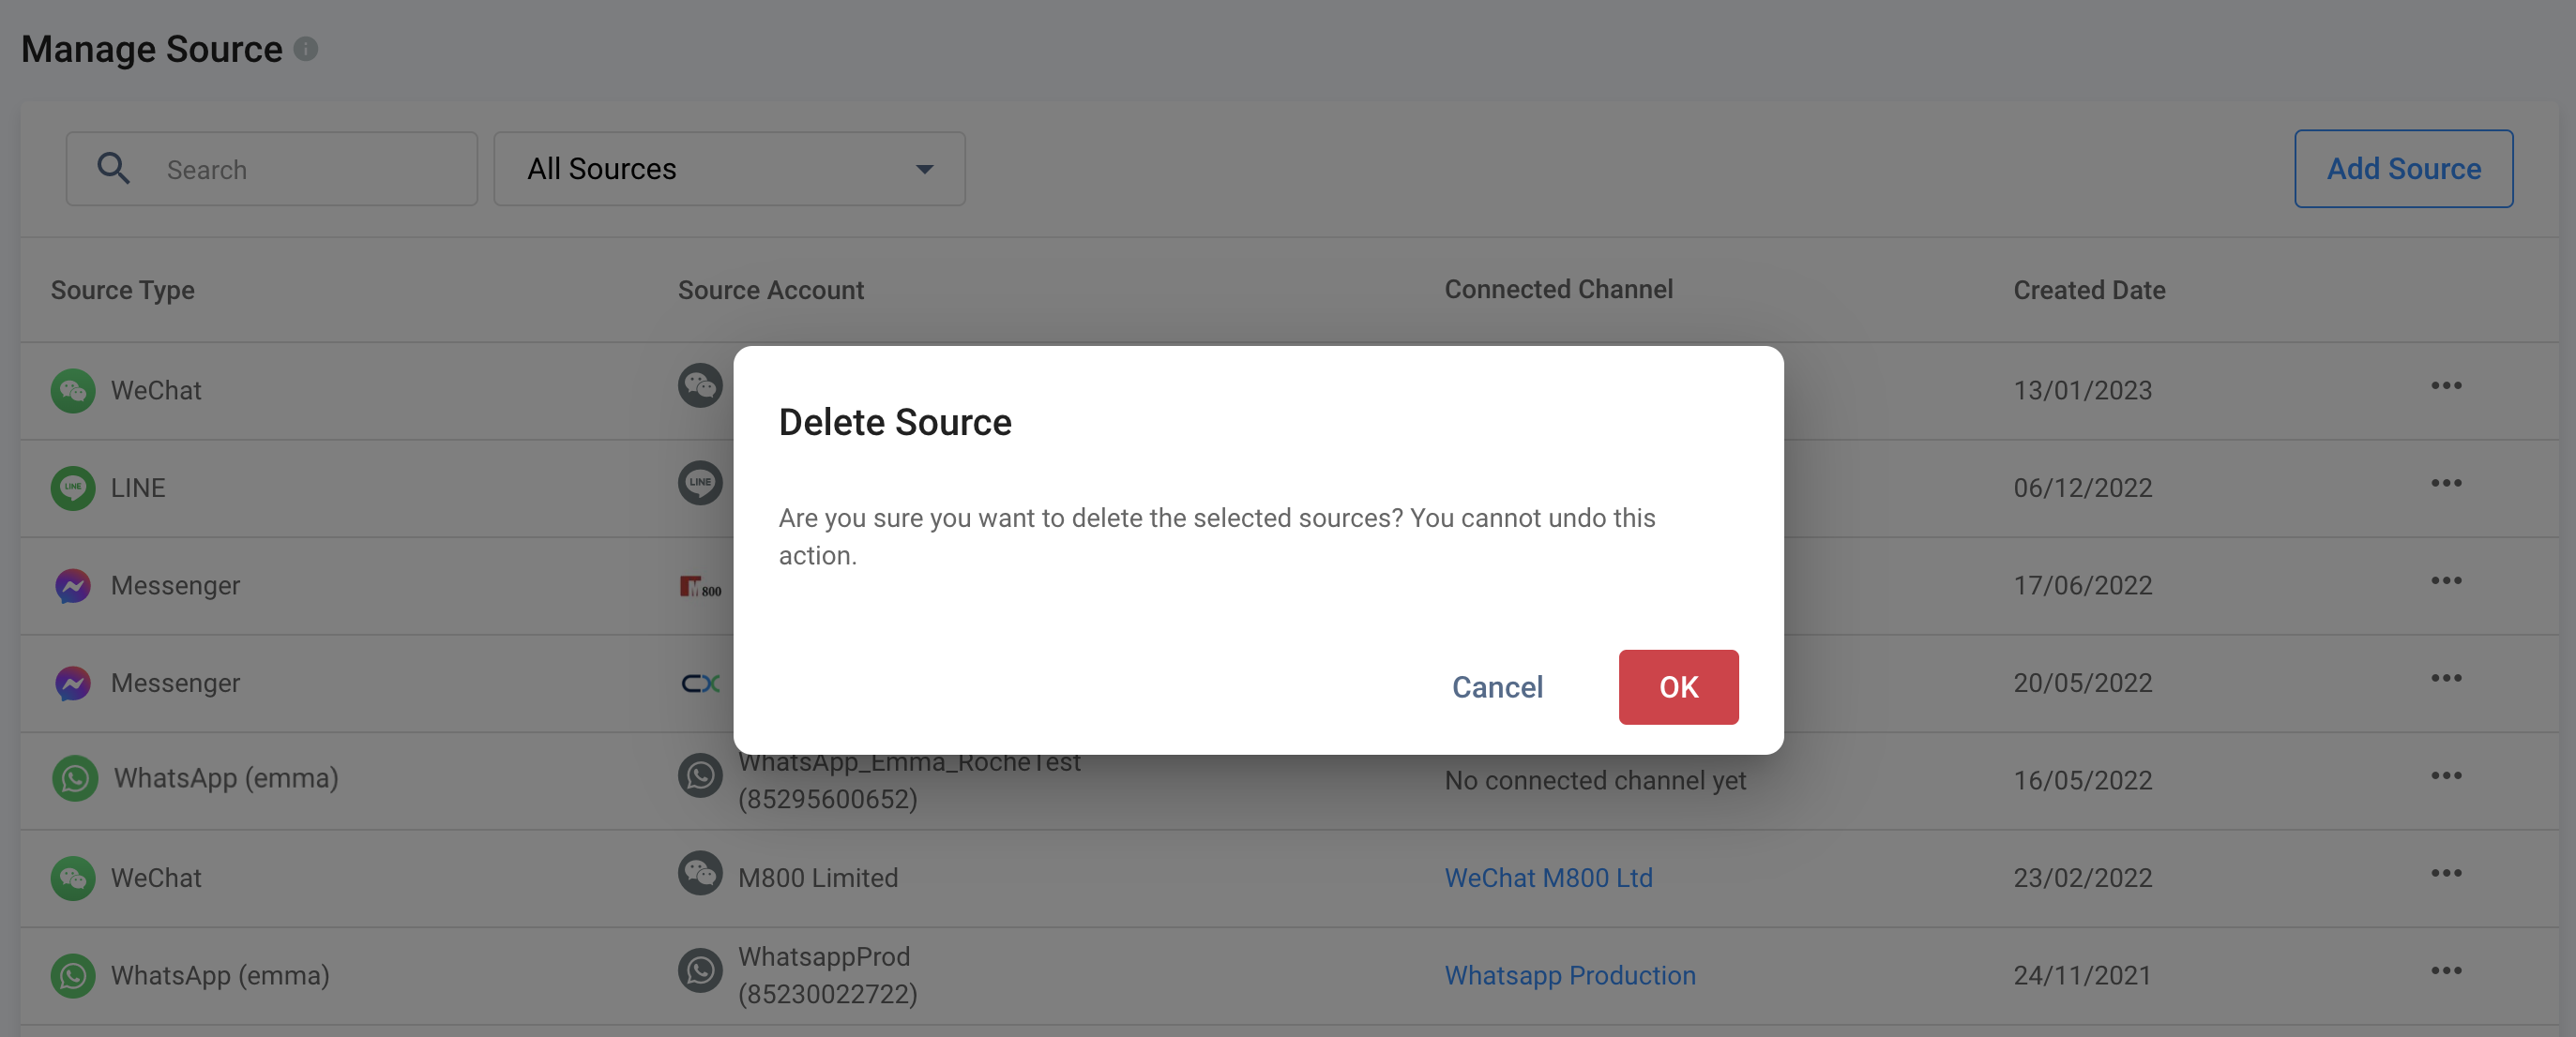Click the LINE source type icon

click(73, 488)
